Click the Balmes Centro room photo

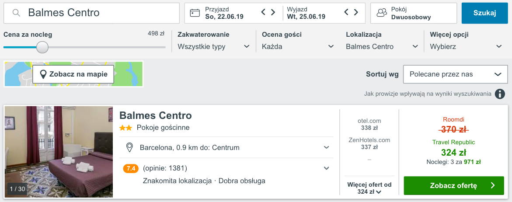(x=59, y=152)
